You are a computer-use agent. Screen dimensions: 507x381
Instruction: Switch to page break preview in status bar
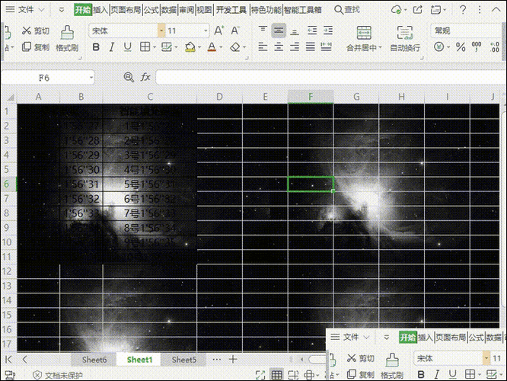tap(293, 375)
